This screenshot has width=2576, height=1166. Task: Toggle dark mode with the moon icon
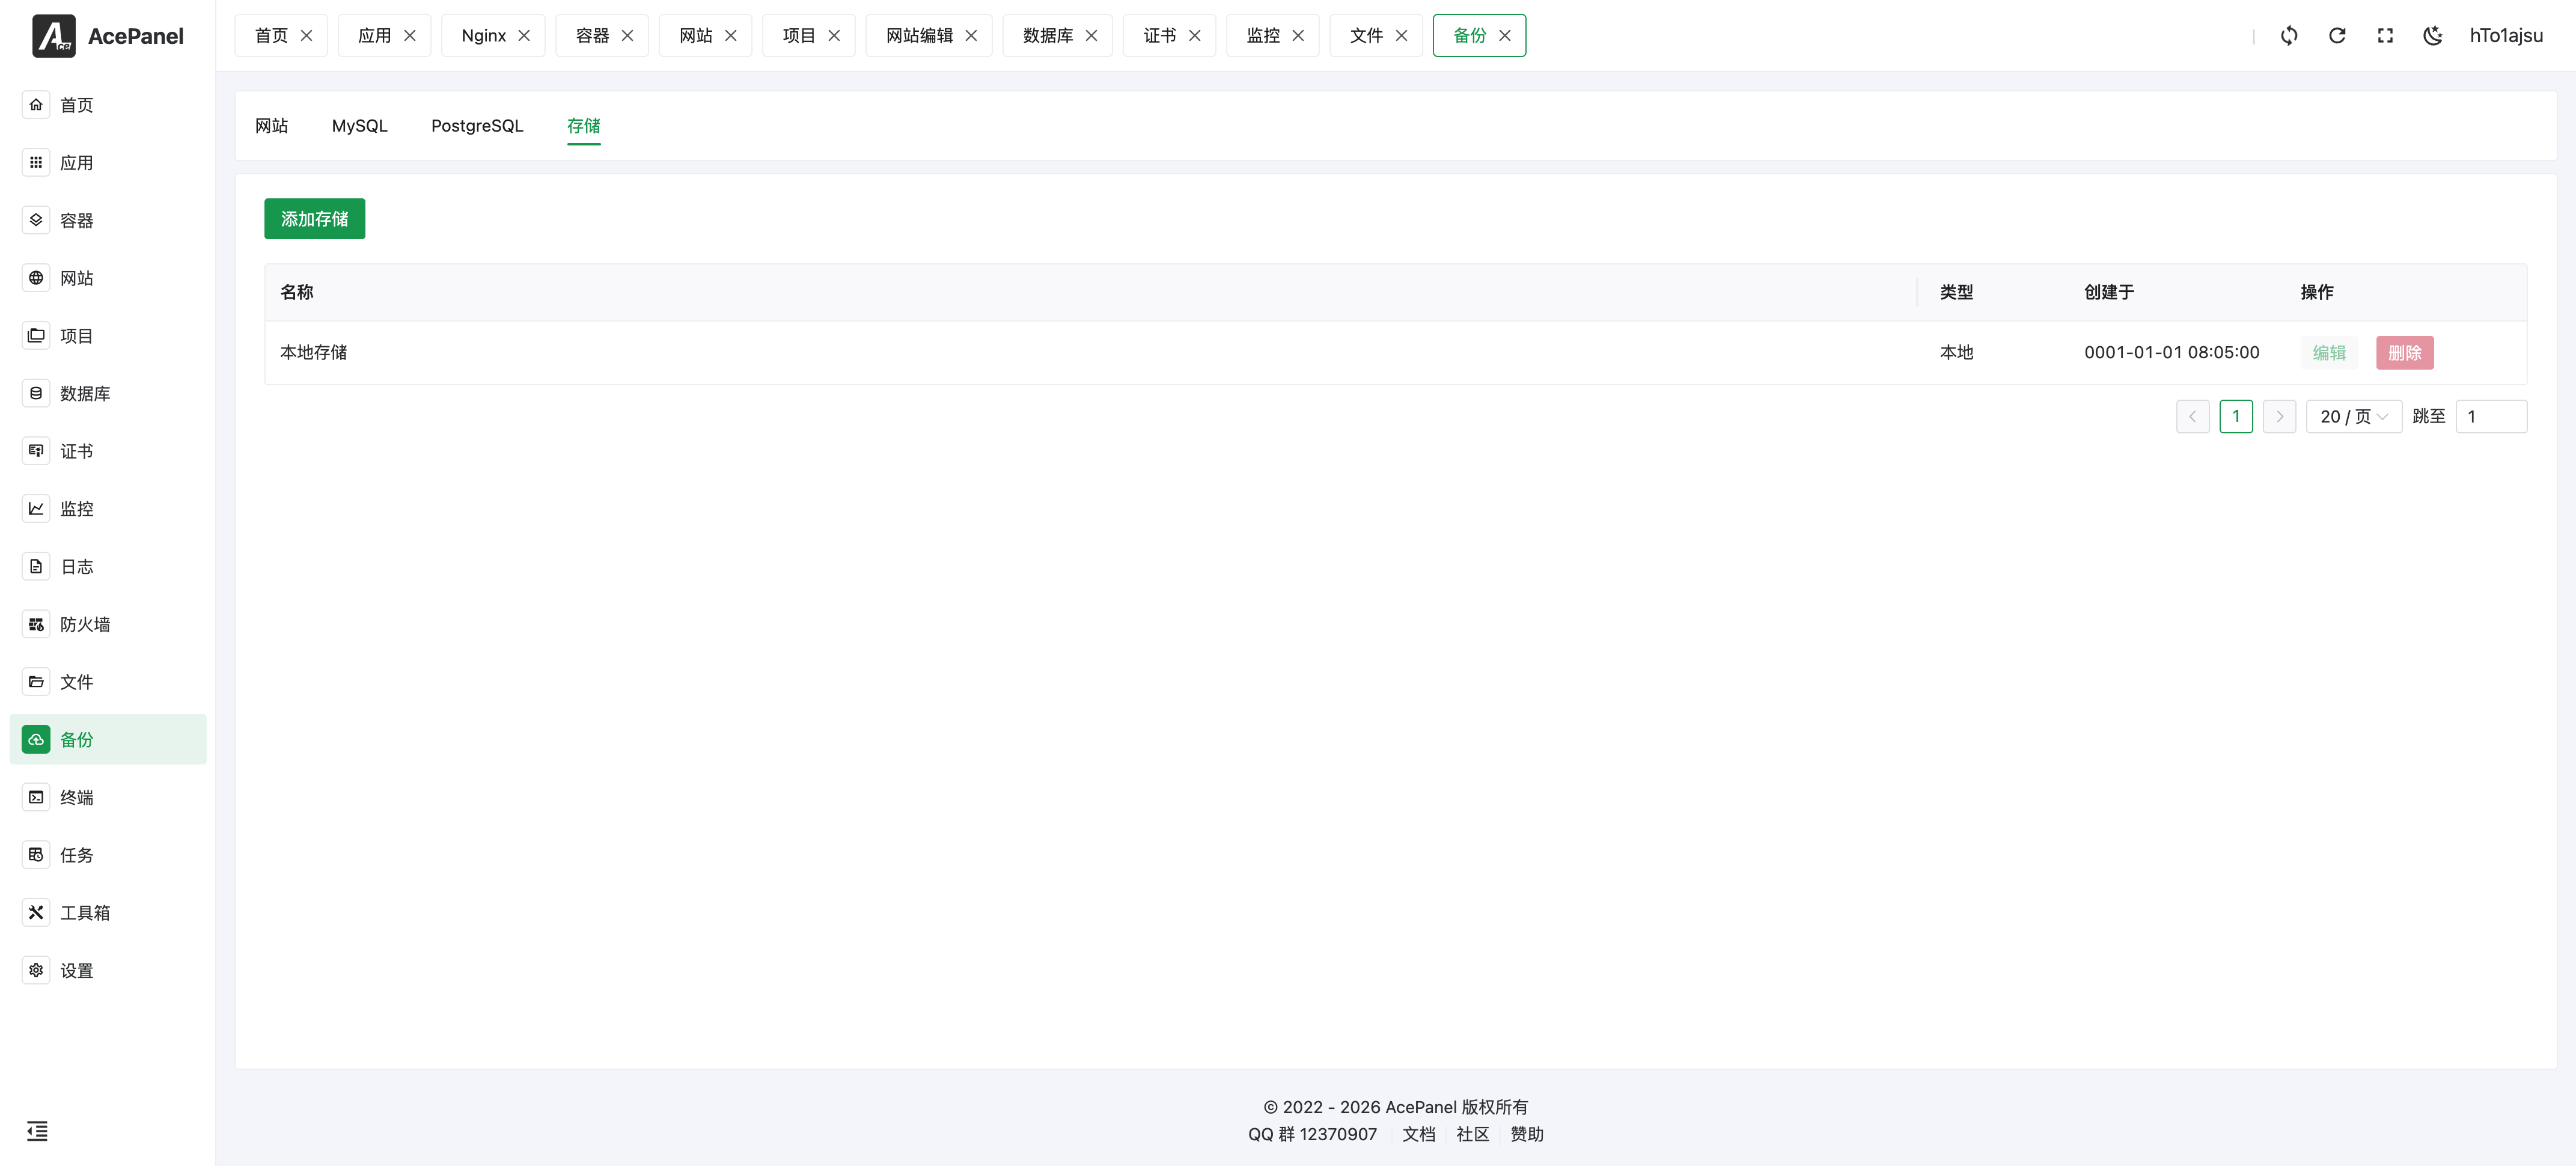tap(2433, 35)
